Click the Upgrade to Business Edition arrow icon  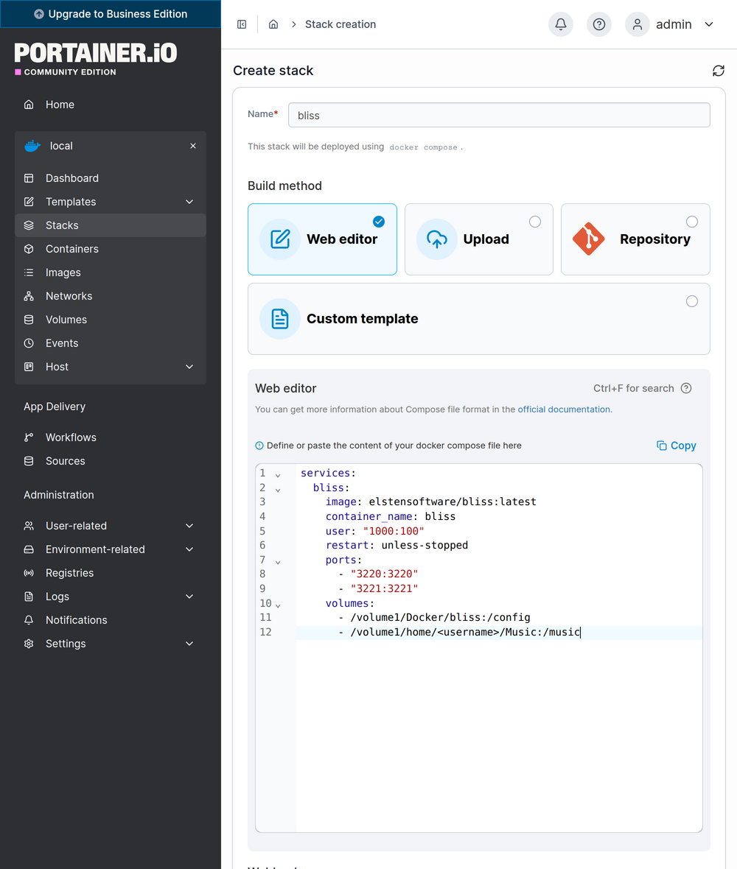(x=39, y=15)
